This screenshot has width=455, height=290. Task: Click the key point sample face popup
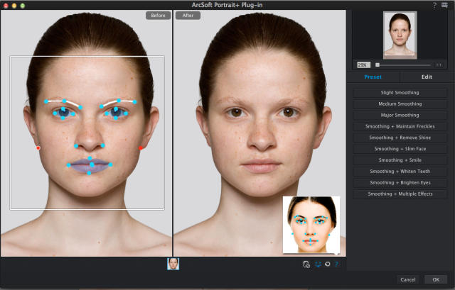[x=311, y=225]
